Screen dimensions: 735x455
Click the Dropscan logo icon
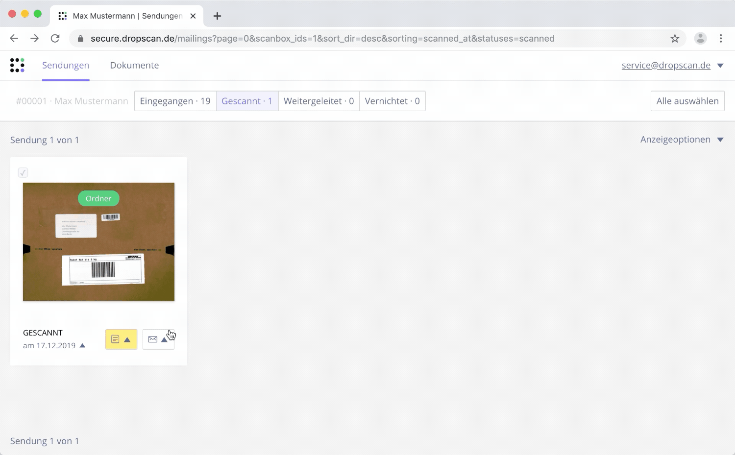click(x=17, y=65)
